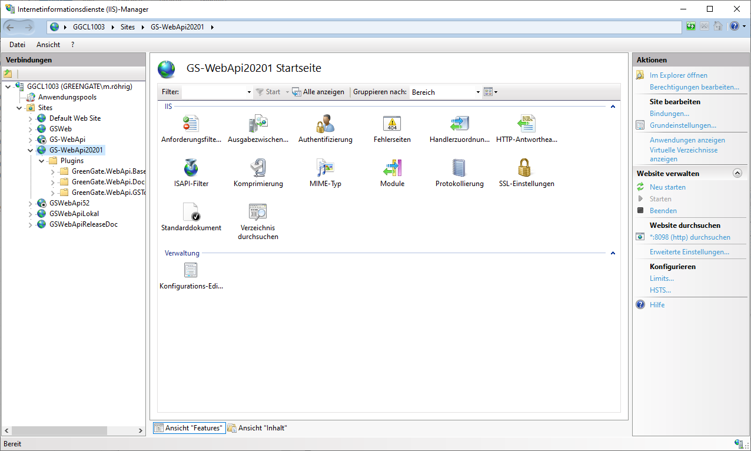
Task: Click Alle anzeigen in filter bar
Action: (318, 92)
